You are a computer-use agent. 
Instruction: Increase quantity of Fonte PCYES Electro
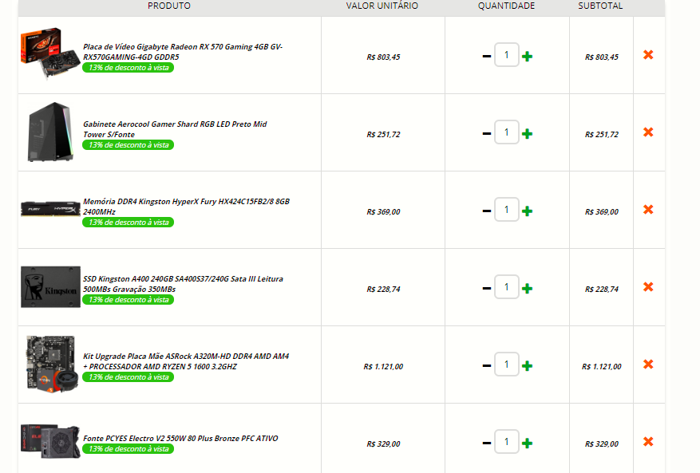[528, 443]
